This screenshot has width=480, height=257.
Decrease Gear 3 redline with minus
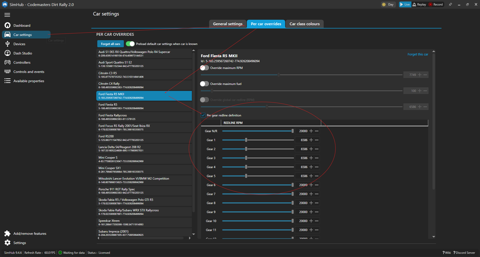317,158
